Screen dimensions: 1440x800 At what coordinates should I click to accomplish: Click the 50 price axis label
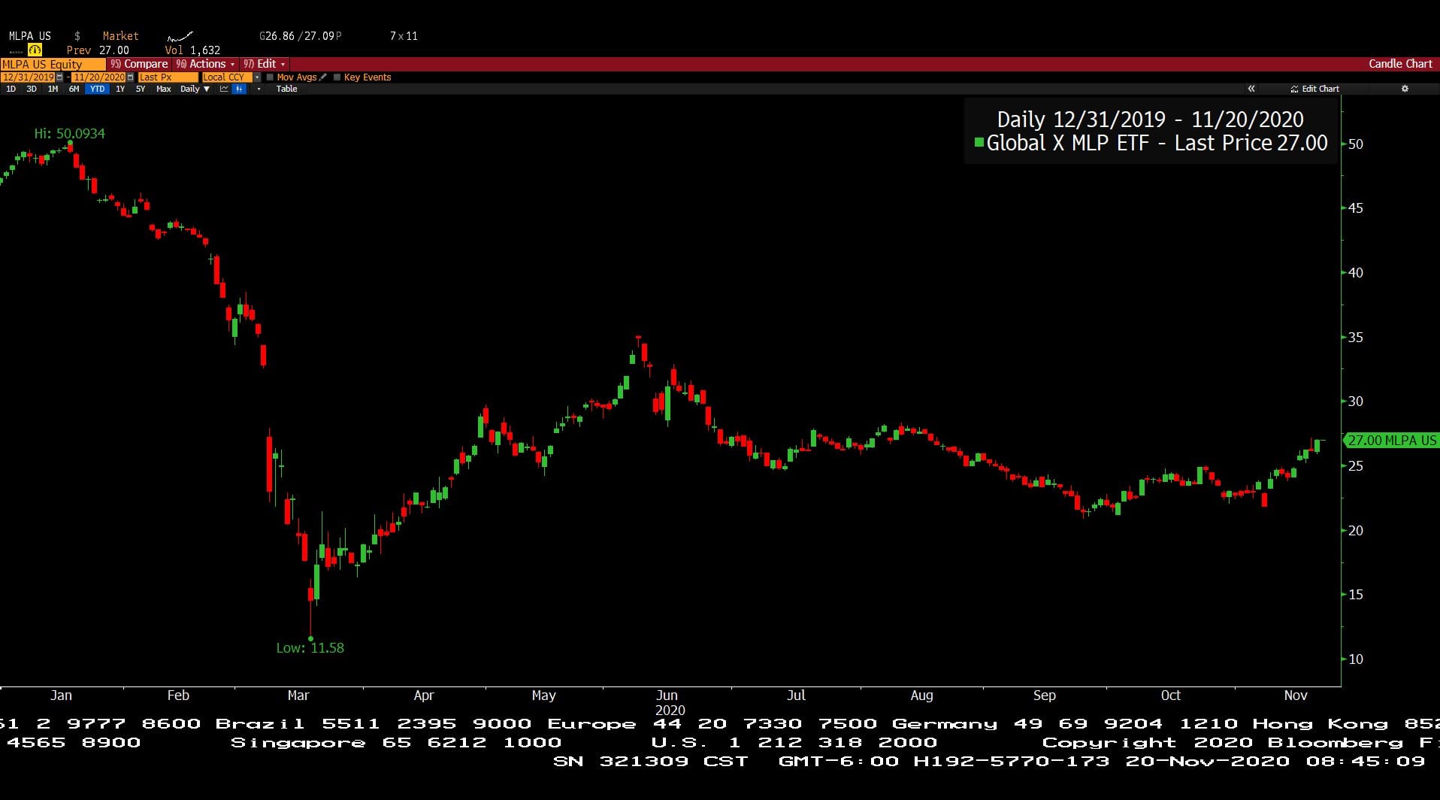pyautogui.click(x=1355, y=144)
